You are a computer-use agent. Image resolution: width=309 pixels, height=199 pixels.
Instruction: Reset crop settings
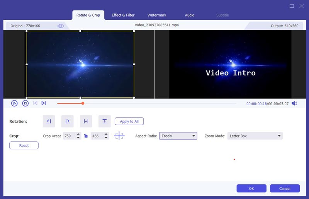(24, 145)
